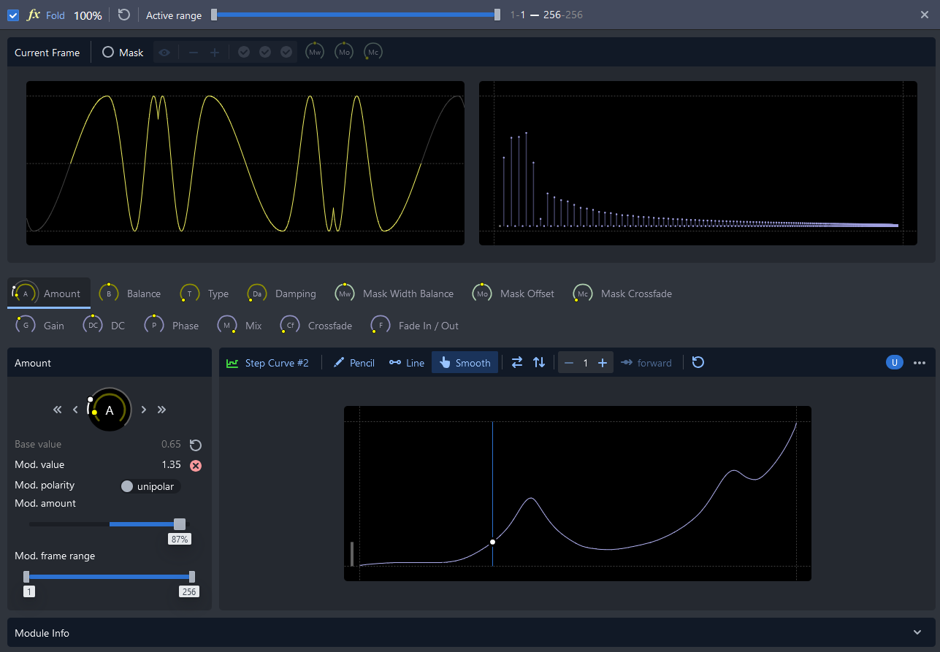Click the large Amount A knob

110,410
